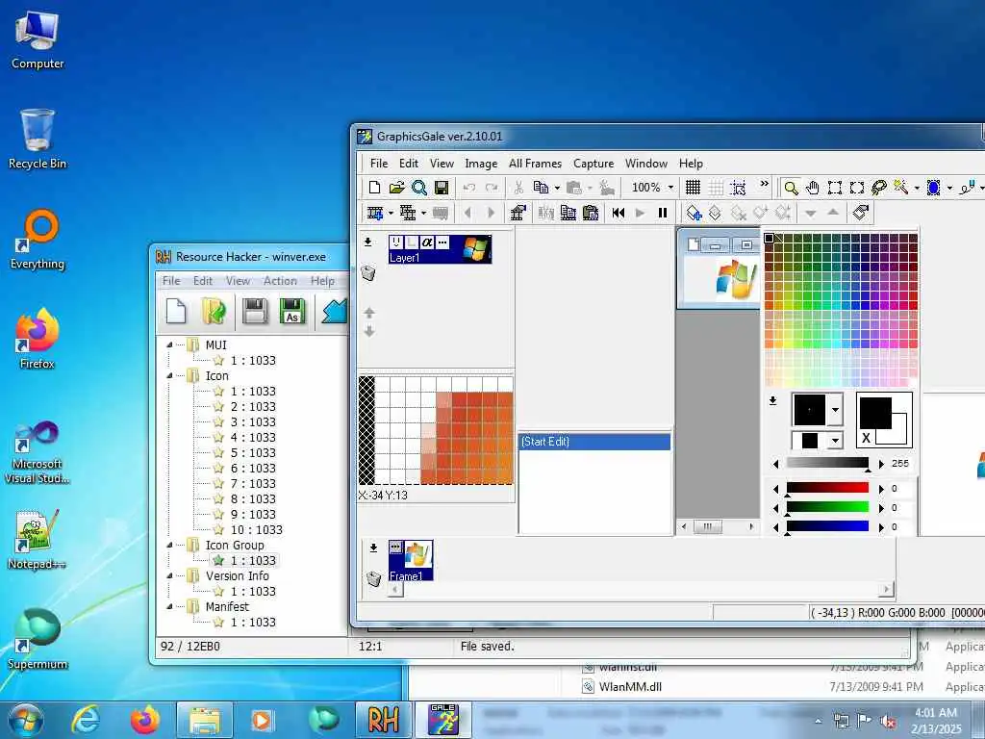This screenshot has width=985, height=739.
Task: Open the Frame1 properties ellipsis button
Action: point(395,548)
